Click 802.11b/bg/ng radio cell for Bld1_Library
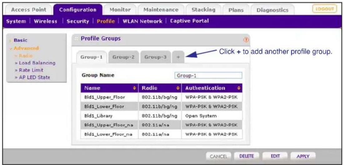This screenshot has height=165, width=344. coord(160,116)
